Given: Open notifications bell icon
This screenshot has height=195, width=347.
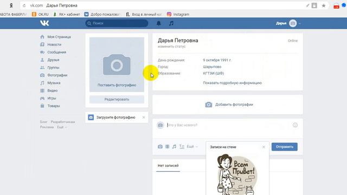Looking at the screenshot, I should click(159, 23).
